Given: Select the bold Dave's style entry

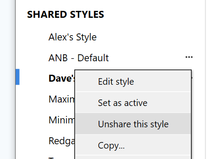Looking at the screenshot, I should tap(62, 79).
